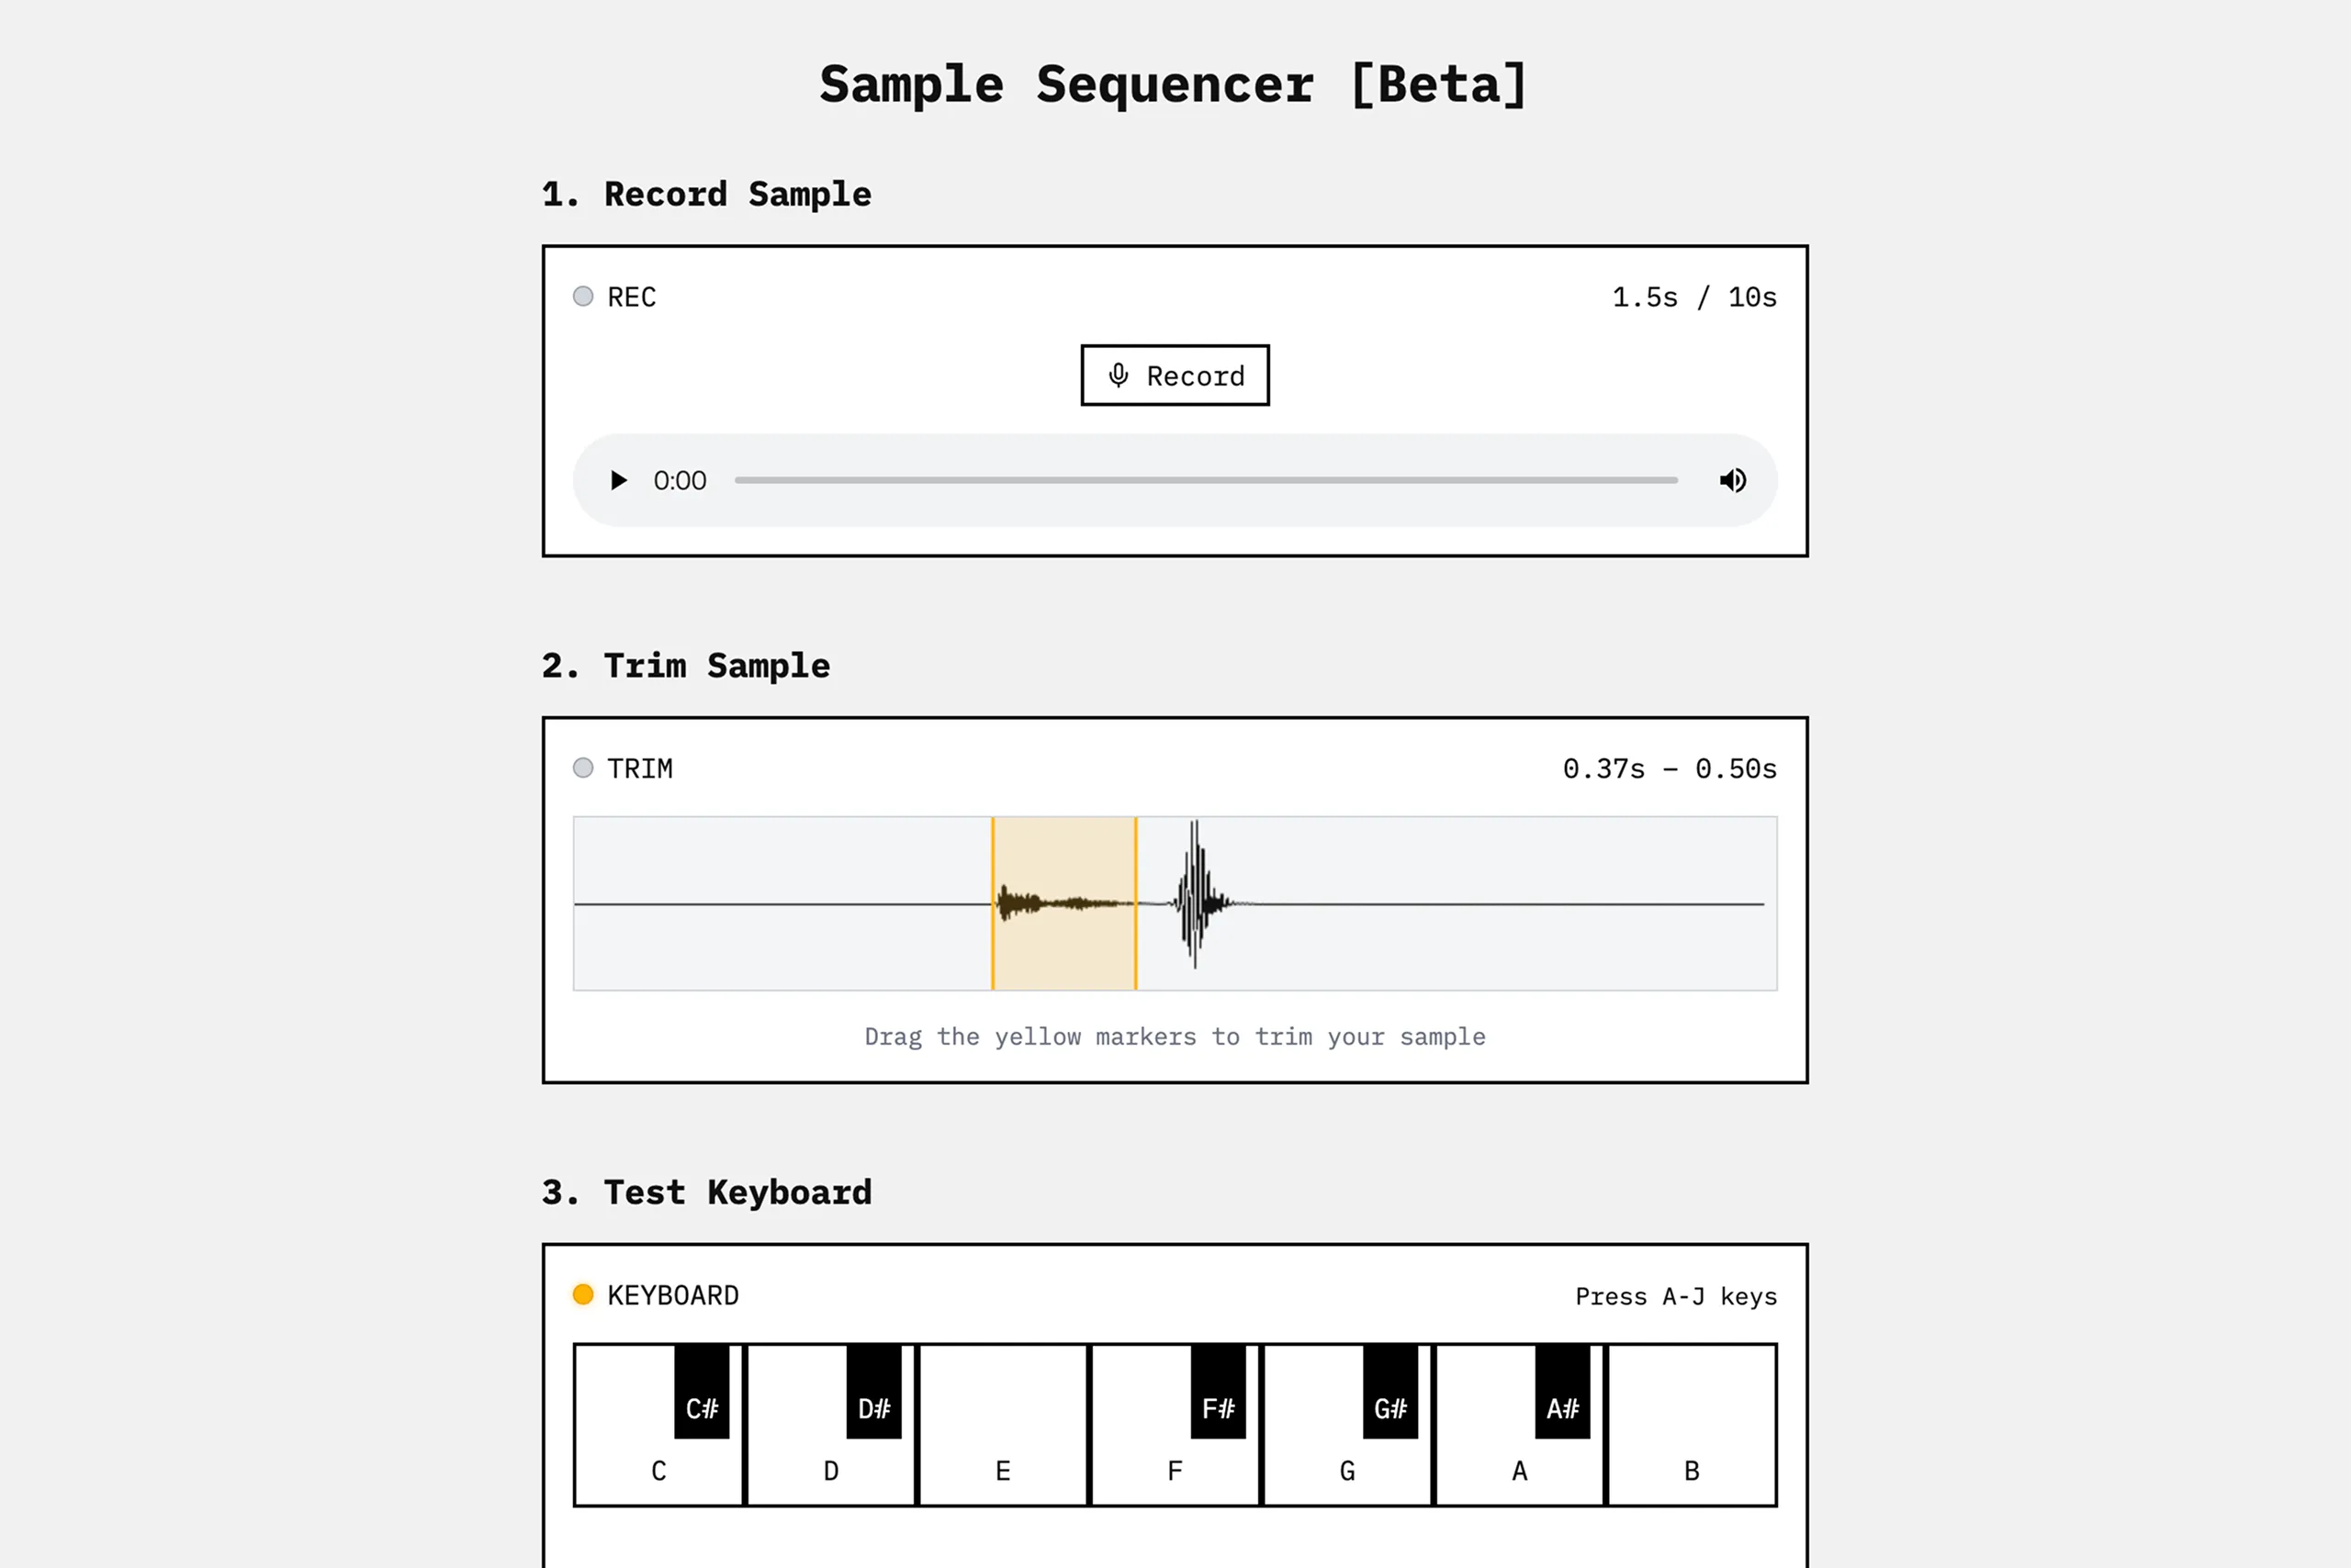The height and width of the screenshot is (1568, 2351).
Task: Play the D# black piano key
Action: point(873,1391)
